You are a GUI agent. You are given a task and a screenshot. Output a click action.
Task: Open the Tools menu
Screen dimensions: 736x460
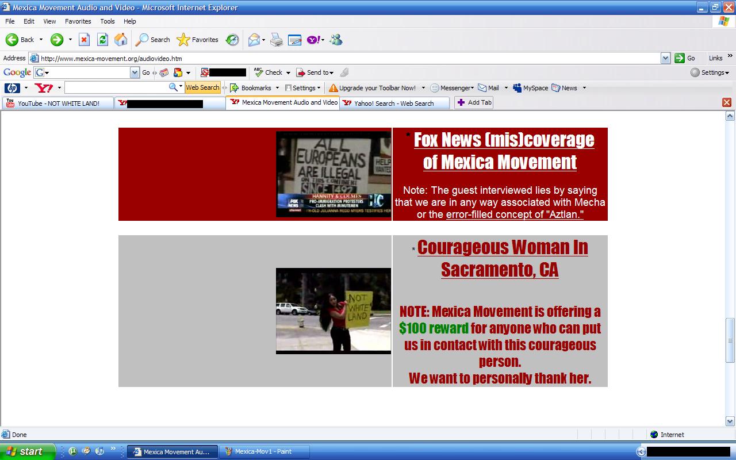coord(108,21)
